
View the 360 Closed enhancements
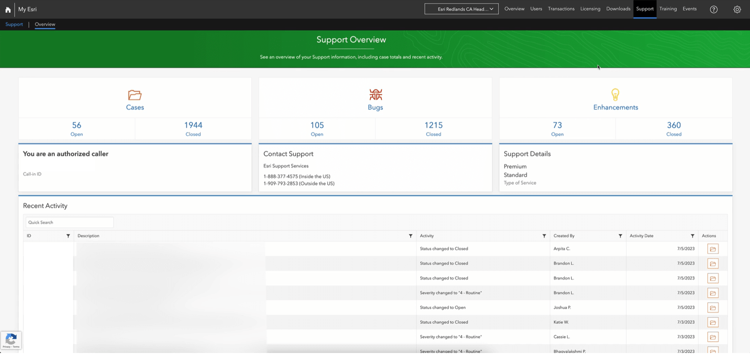pos(674,128)
